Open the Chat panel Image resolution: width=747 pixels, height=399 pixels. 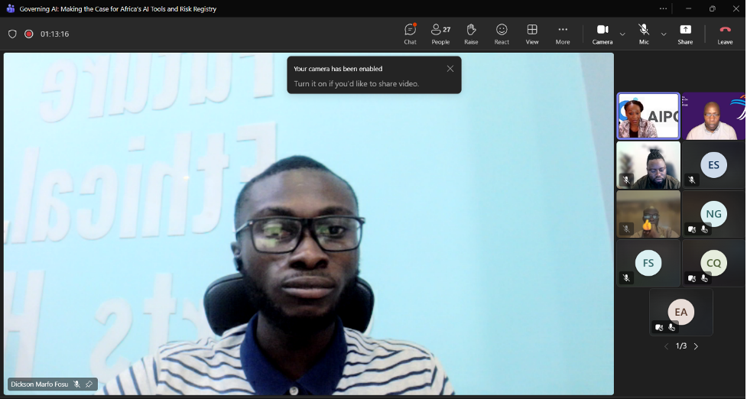(x=410, y=34)
